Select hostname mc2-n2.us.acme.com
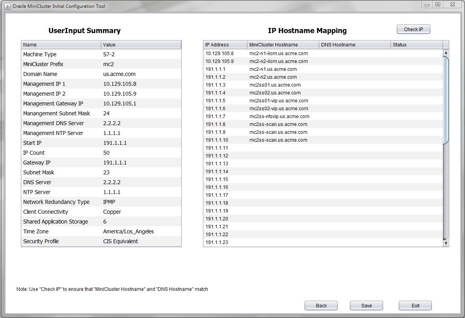The width and height of the screenshot is (465, 318). [x=273, y=77]
